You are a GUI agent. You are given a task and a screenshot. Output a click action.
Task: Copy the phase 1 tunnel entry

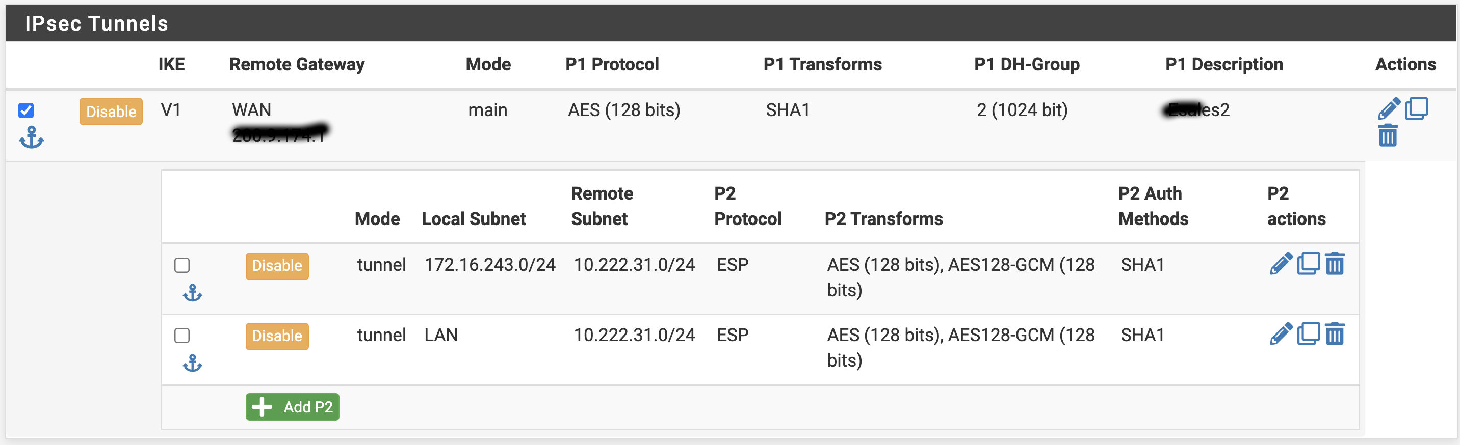1416,108
